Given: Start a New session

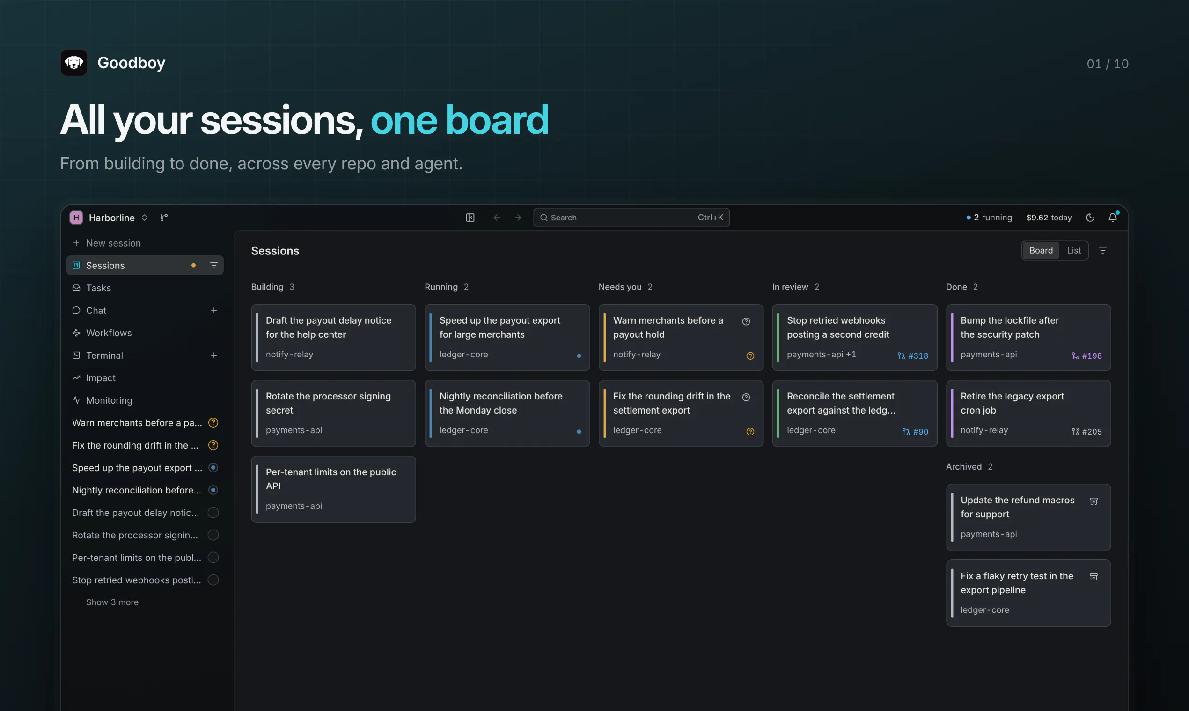Looking at the screenshot, I should coord(145,243).
